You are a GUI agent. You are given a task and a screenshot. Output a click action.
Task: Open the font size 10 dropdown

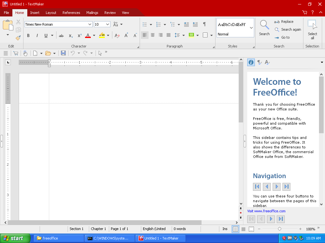pos(108,24)
